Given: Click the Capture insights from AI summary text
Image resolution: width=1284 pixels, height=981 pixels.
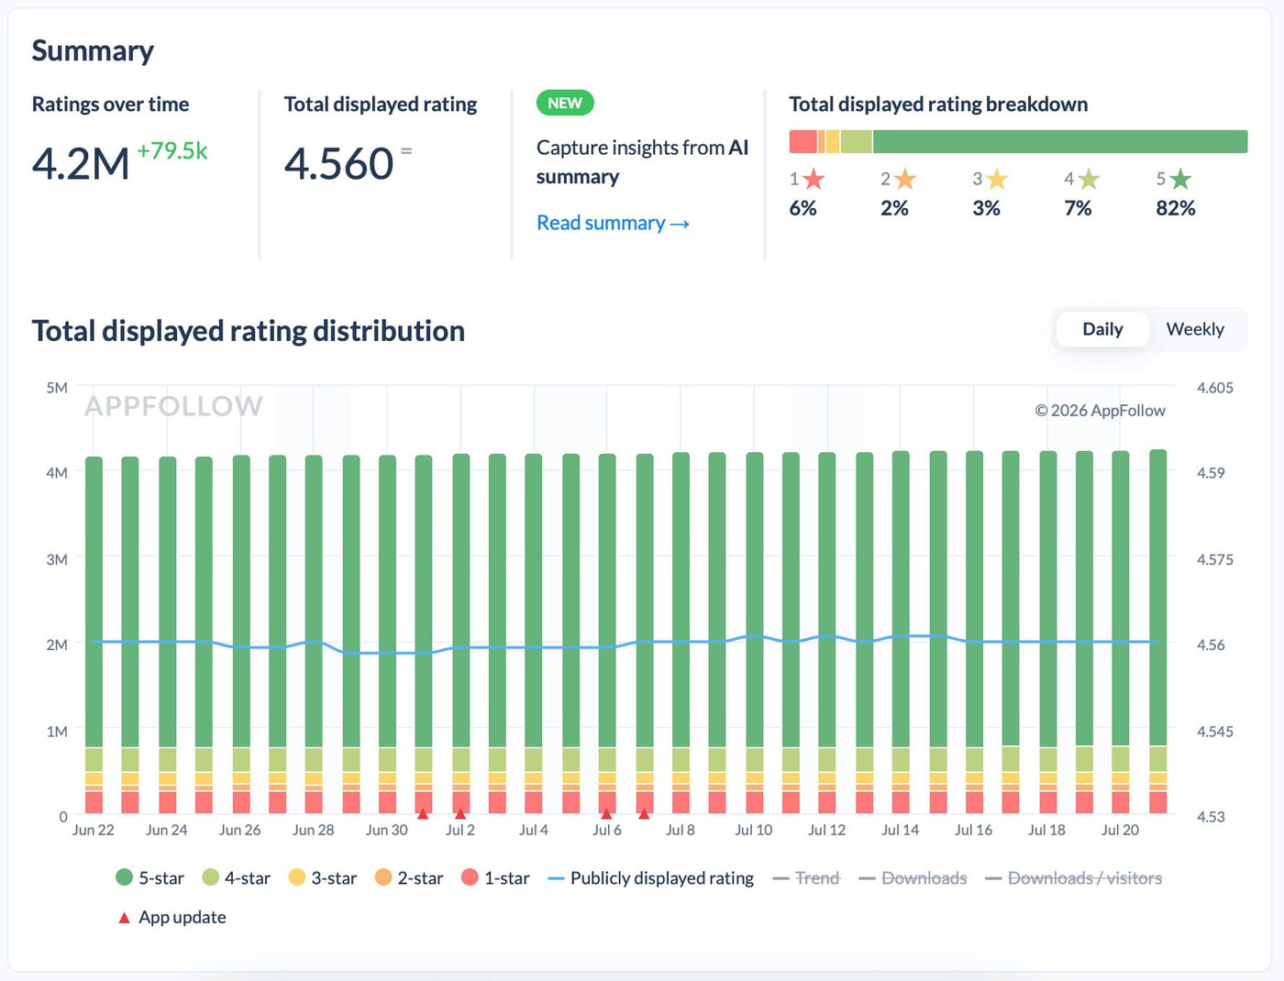Looking at the screenshot, I should pyautogui.click(x=643, y=161).
